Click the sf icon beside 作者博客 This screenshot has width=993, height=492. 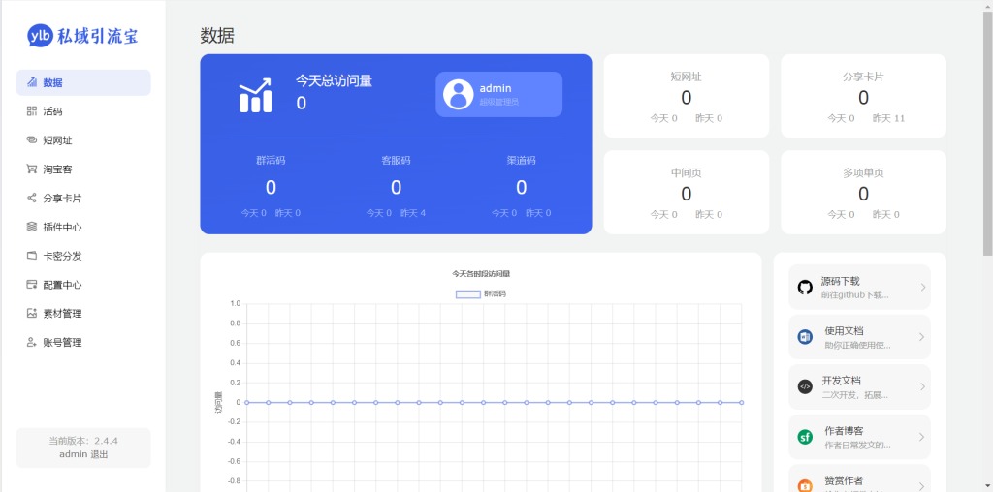805,437
